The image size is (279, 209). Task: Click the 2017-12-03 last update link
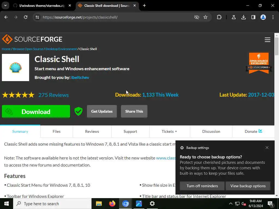click(261, 95)
